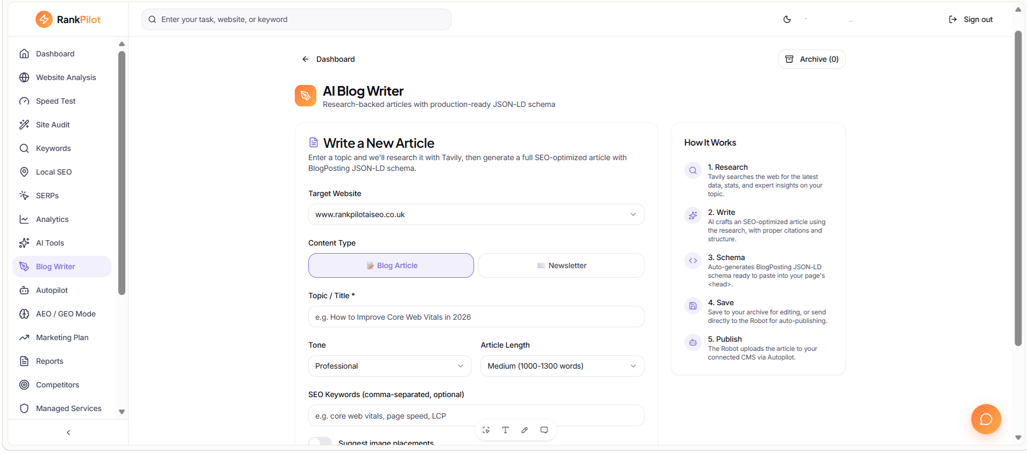Navigate to SERPs in the sidebar

tap(62, 196)
